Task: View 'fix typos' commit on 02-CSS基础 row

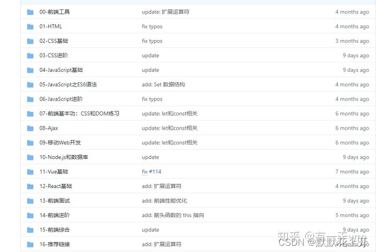Action: [x=152, y=41]
